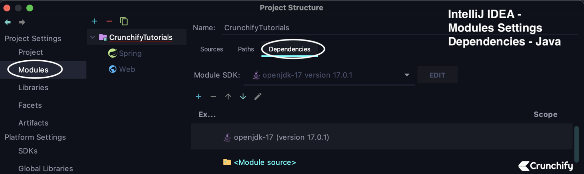This screenshot has height=174, width=584.
Task: Add a dependency with plus icon
Action: [x=198, y=97]
